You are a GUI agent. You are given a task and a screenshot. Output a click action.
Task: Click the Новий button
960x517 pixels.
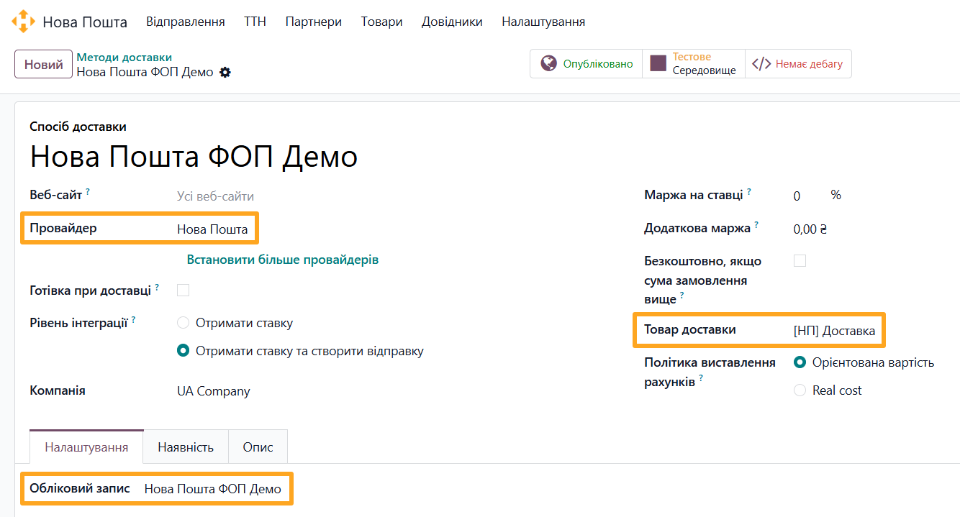pyautogui.click(x=43, y=64)
